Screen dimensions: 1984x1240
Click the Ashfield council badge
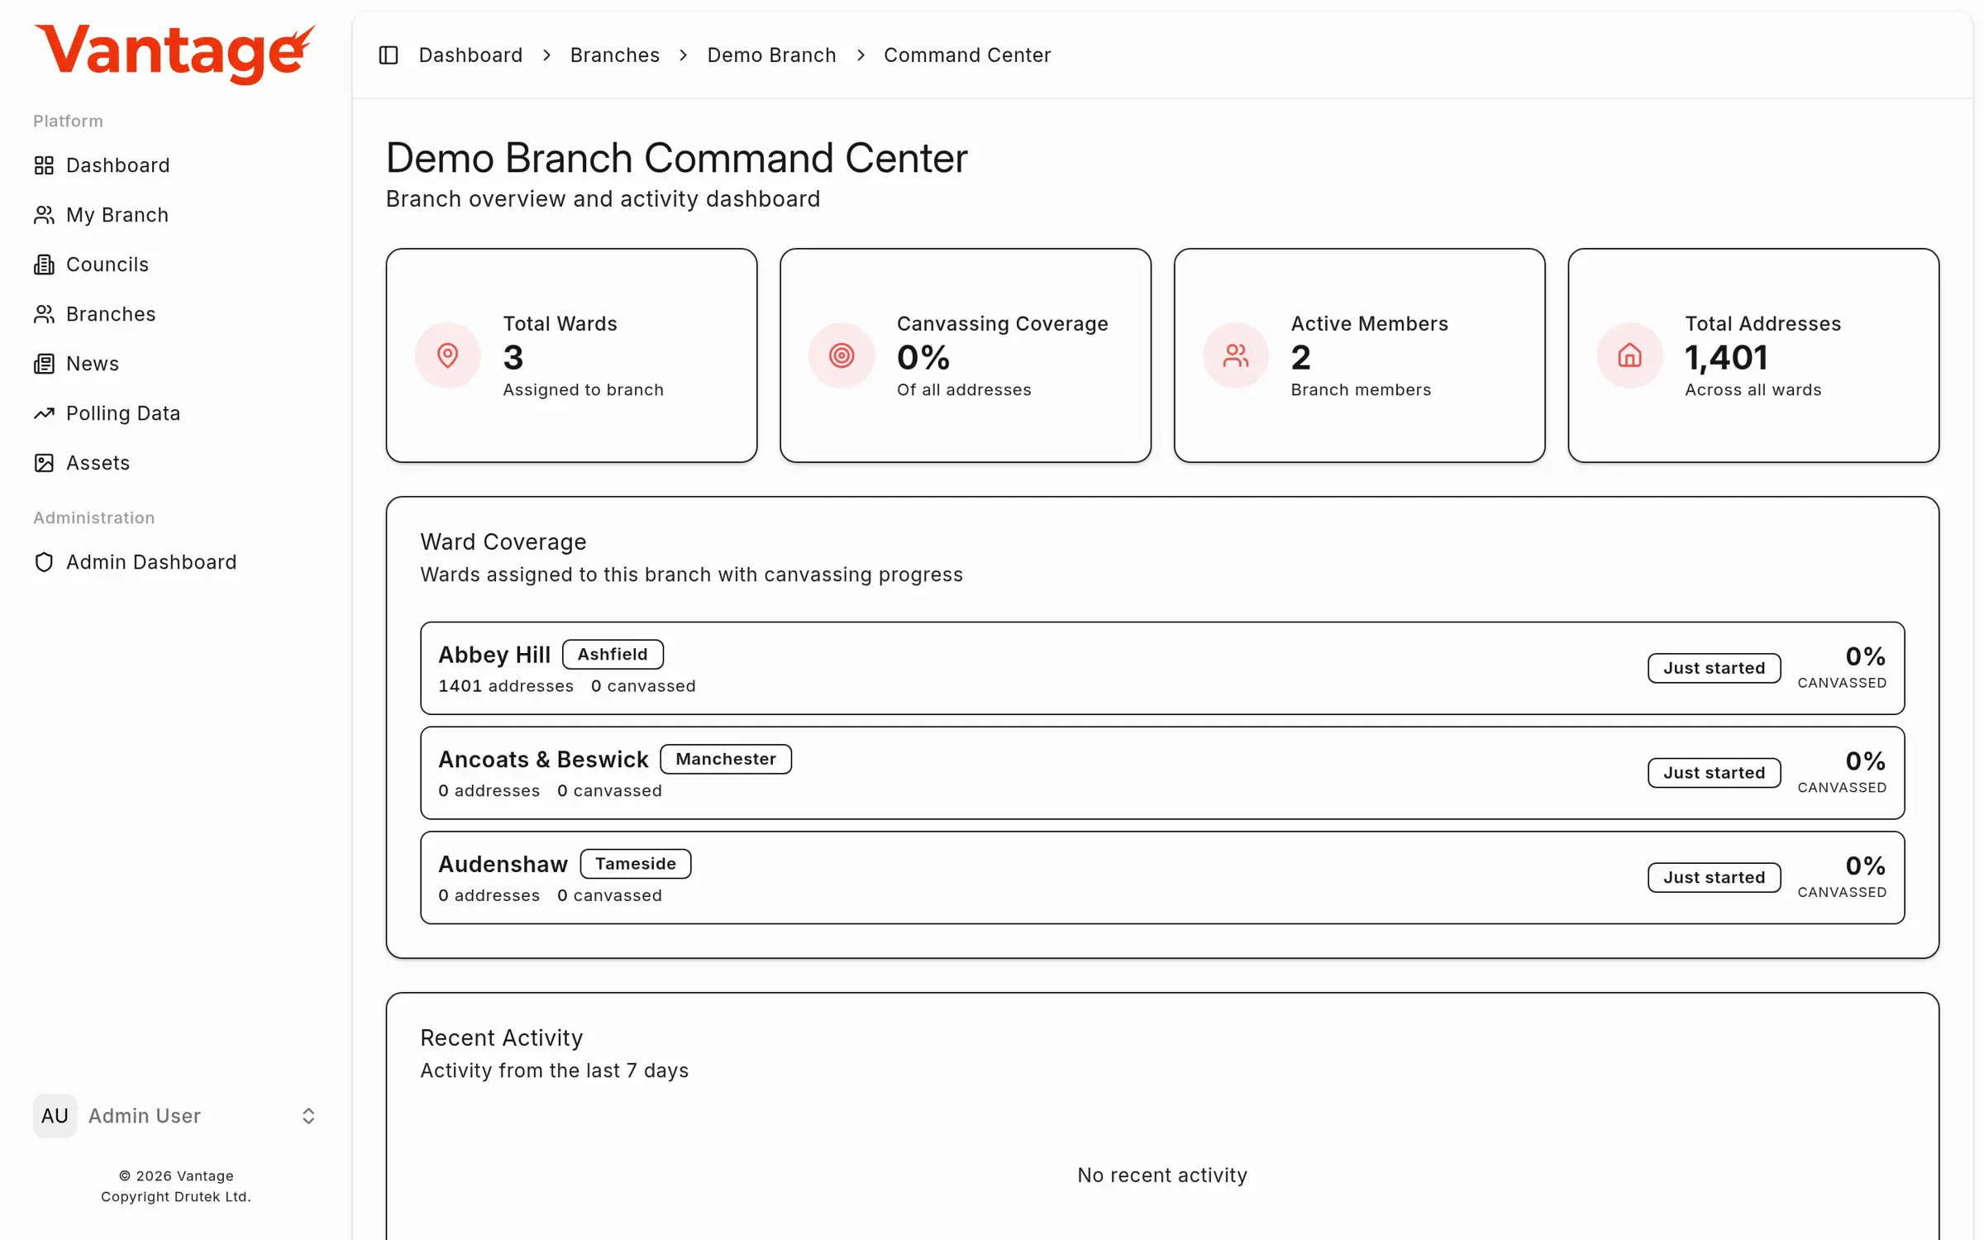click(x=613, y=654)
